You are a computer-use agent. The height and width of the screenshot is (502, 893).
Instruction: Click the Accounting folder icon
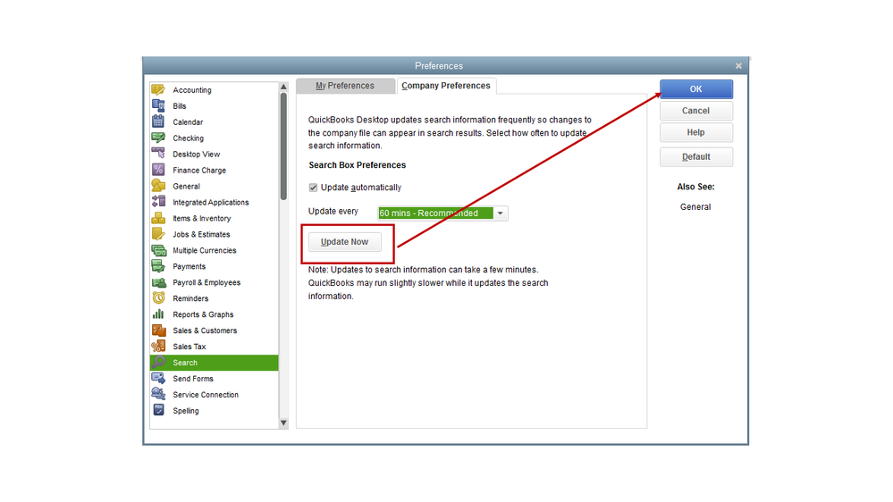[x=158, y=90]
